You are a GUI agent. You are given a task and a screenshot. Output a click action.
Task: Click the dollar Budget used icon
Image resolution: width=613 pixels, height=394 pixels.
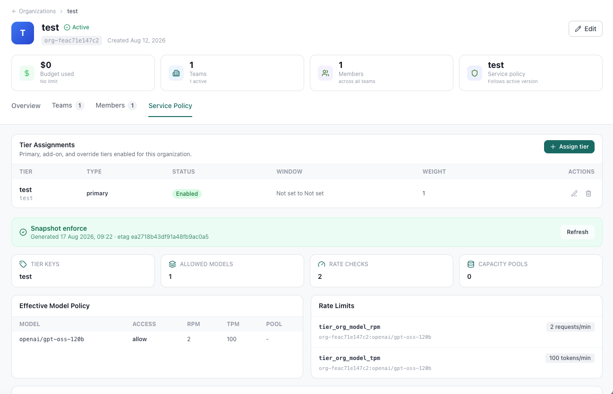point(27,73)
